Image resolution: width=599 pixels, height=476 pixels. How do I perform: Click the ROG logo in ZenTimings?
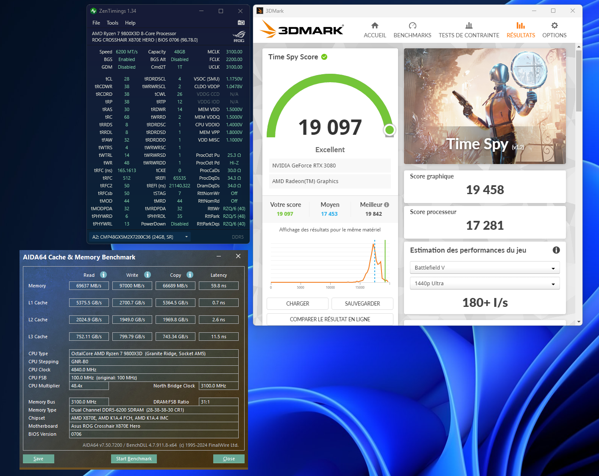click(x=239, y=36)
